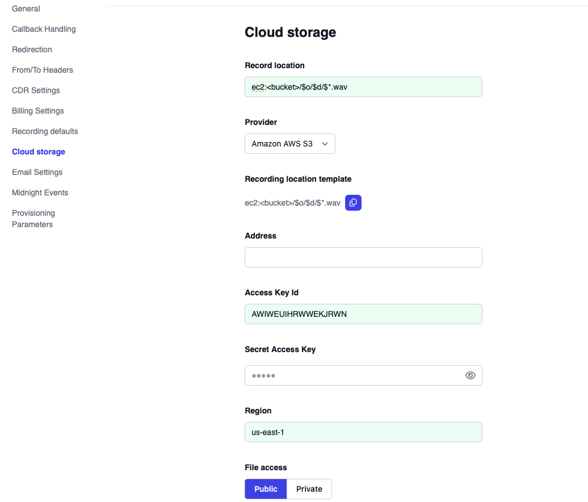Screen dimensions: 588x502
Task: Open the Redirection section
Action: pyautogui.click(x=32, y=49)
